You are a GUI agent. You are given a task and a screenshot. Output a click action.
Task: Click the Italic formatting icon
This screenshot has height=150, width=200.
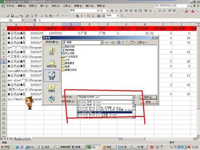click(117, 10)
